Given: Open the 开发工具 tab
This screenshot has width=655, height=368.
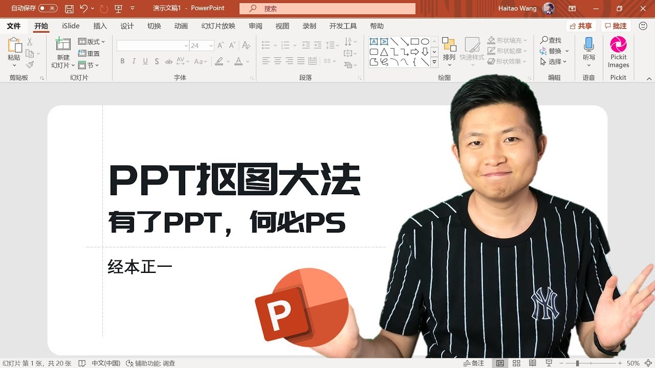Looking at the screenshot, I should point(343,26).
